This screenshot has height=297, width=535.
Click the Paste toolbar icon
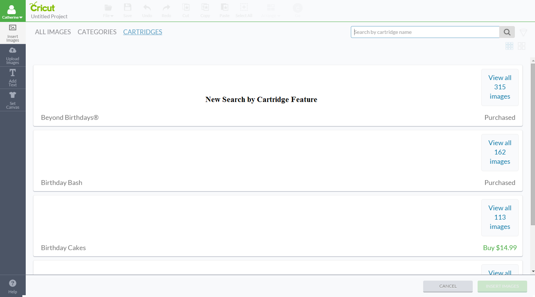[x=224, y=11]
